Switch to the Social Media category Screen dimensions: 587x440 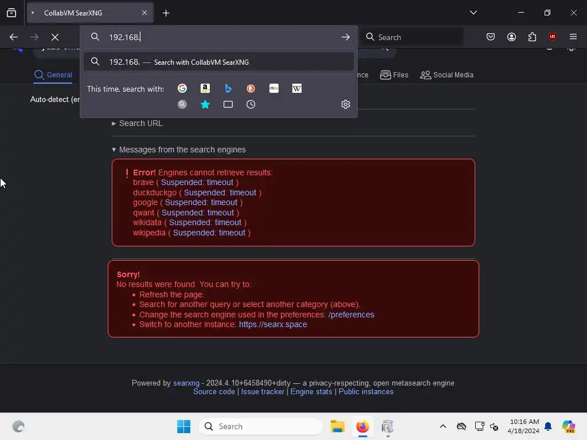(447, 75)
